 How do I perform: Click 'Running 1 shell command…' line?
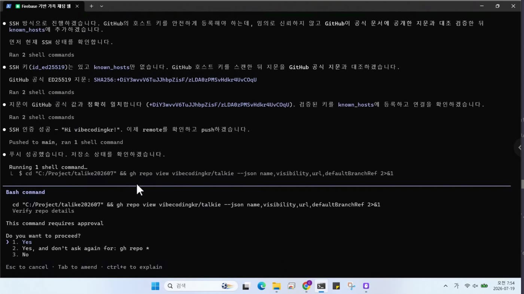48,167
